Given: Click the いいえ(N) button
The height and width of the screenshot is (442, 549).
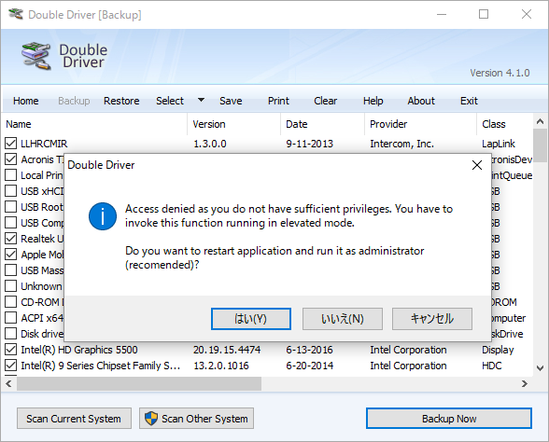Looking at the screenshot, I should pyautogui.click(x=343, y=319).
